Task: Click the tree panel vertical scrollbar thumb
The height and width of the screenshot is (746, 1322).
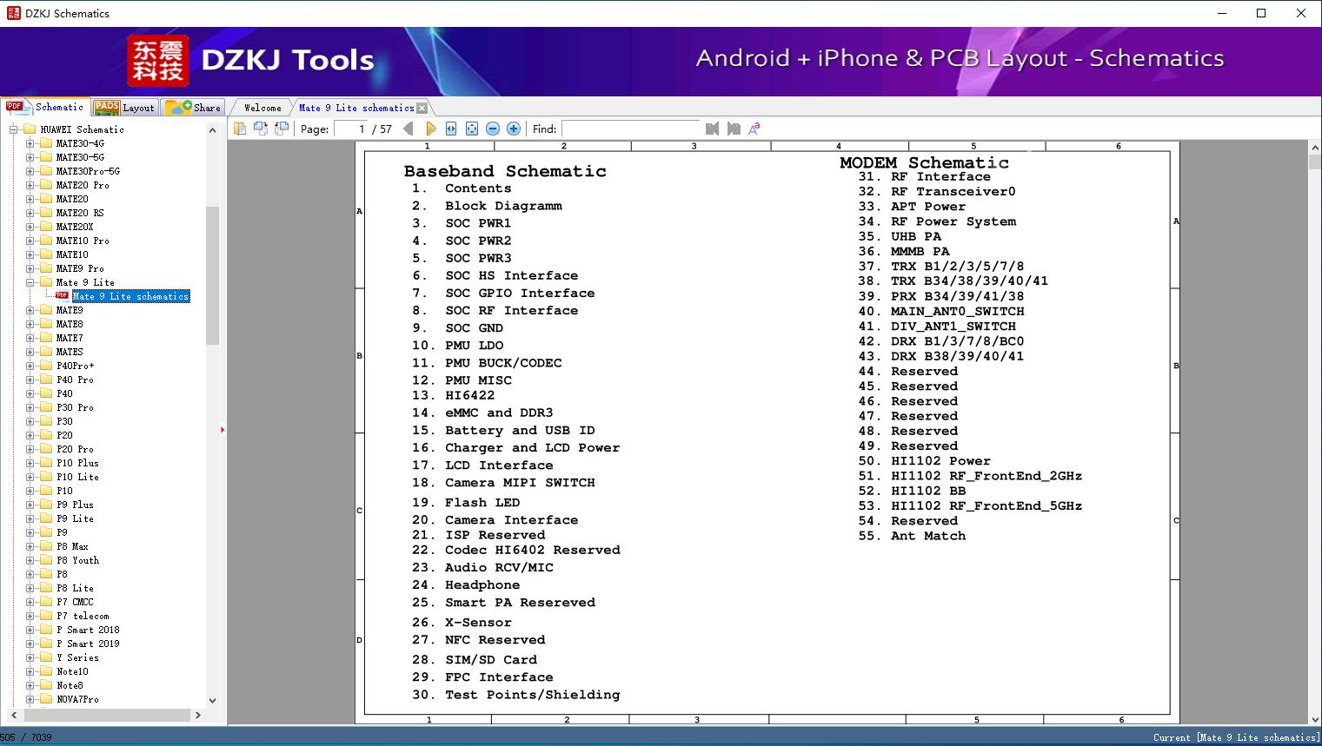Action: point(212,275)
